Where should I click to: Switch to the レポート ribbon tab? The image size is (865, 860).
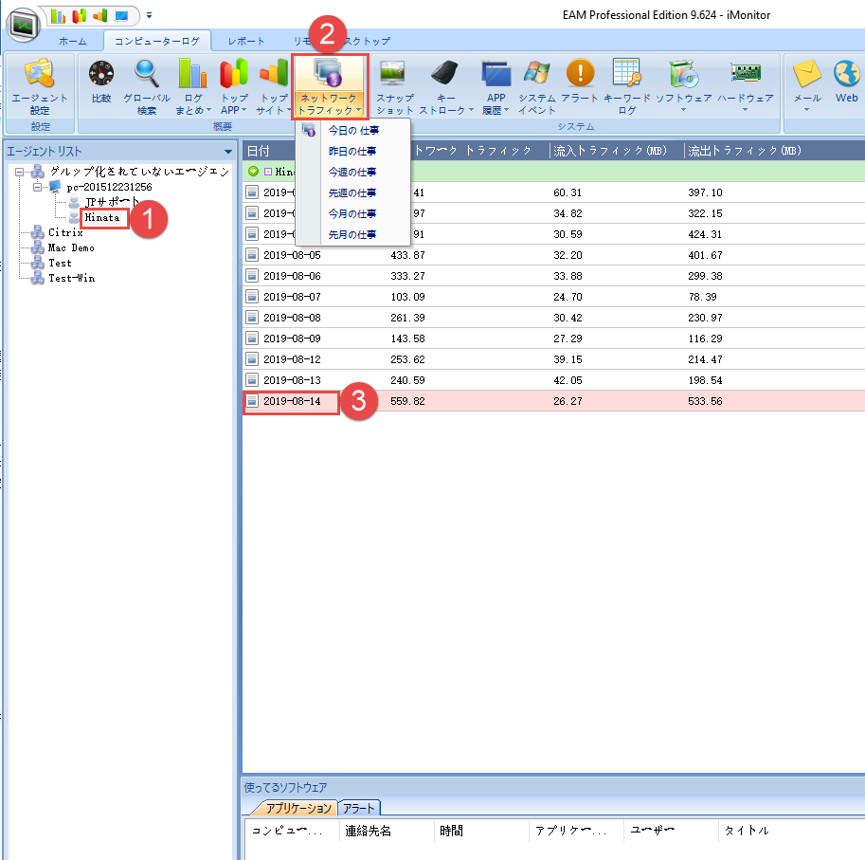246,41
